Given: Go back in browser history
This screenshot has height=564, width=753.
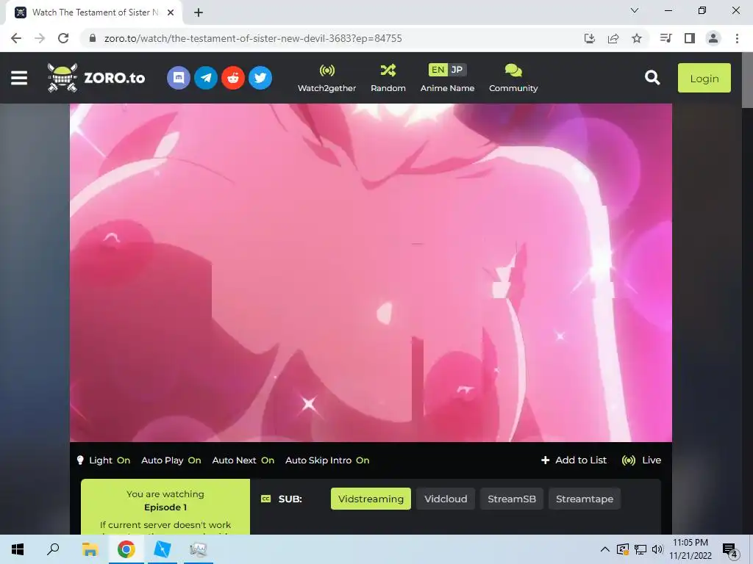Looking at the screenshot, I should click(16, 38).
